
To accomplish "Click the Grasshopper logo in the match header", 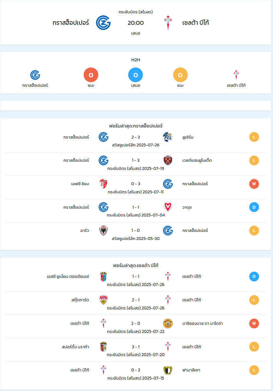I will click(x=103, y=23).
